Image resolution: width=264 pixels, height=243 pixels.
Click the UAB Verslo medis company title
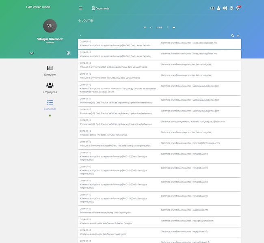click(x=38, y=7)
